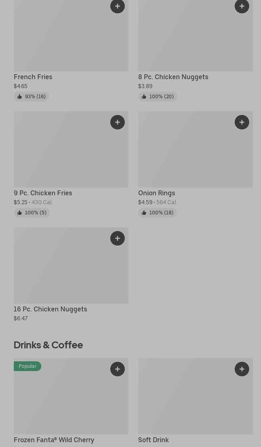This screenshot has width=261, height=447.
Task: Add Frozen Fanta Wild Cherry to cart
Action: click(118, 369)
